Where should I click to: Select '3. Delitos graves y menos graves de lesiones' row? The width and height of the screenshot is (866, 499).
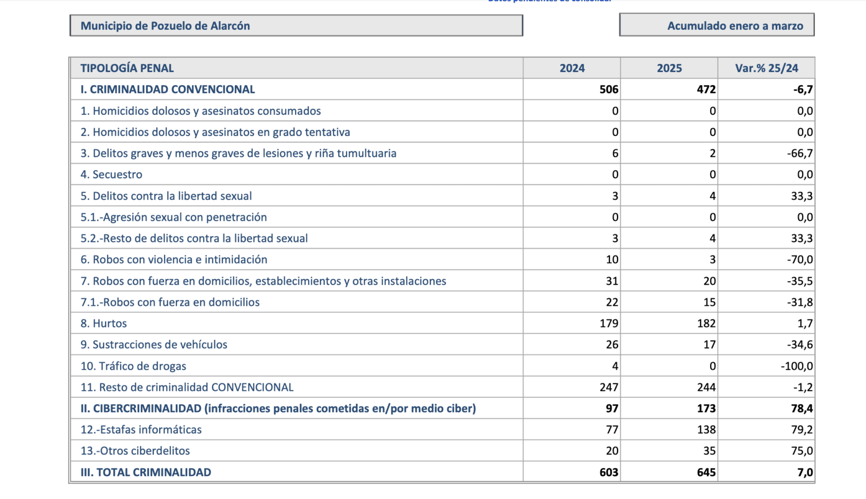pos(239,153)
